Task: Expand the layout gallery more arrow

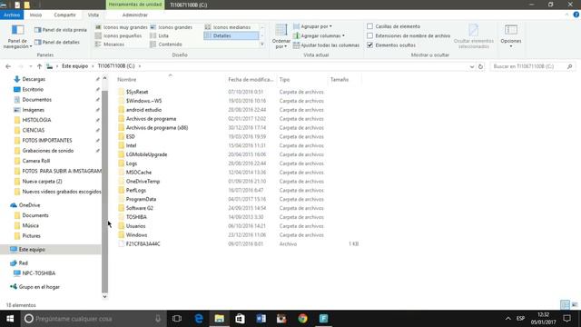Action: click(262, 45)
